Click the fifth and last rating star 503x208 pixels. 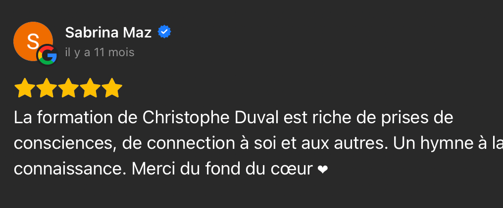pyautogui.click(x=112, y=88)
